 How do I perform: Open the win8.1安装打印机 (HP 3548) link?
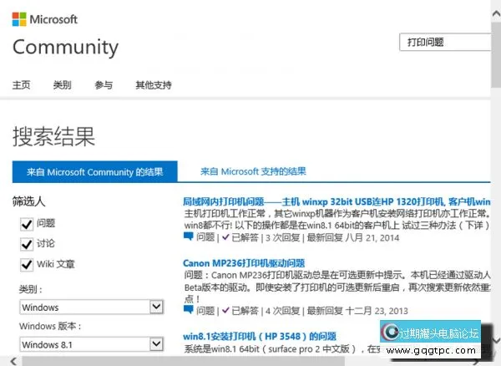[260, 336]
